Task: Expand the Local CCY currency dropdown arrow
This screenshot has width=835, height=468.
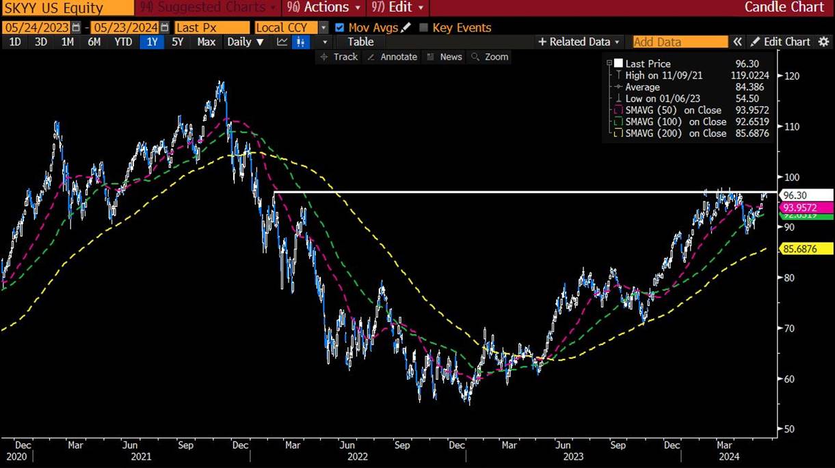Action: [323, 27]
